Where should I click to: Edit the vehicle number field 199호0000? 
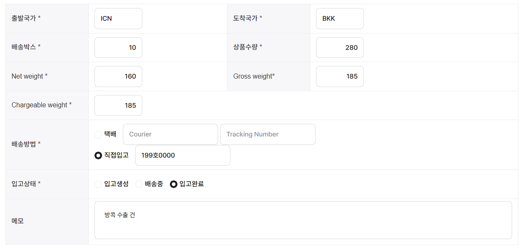[x=183, y=155]
